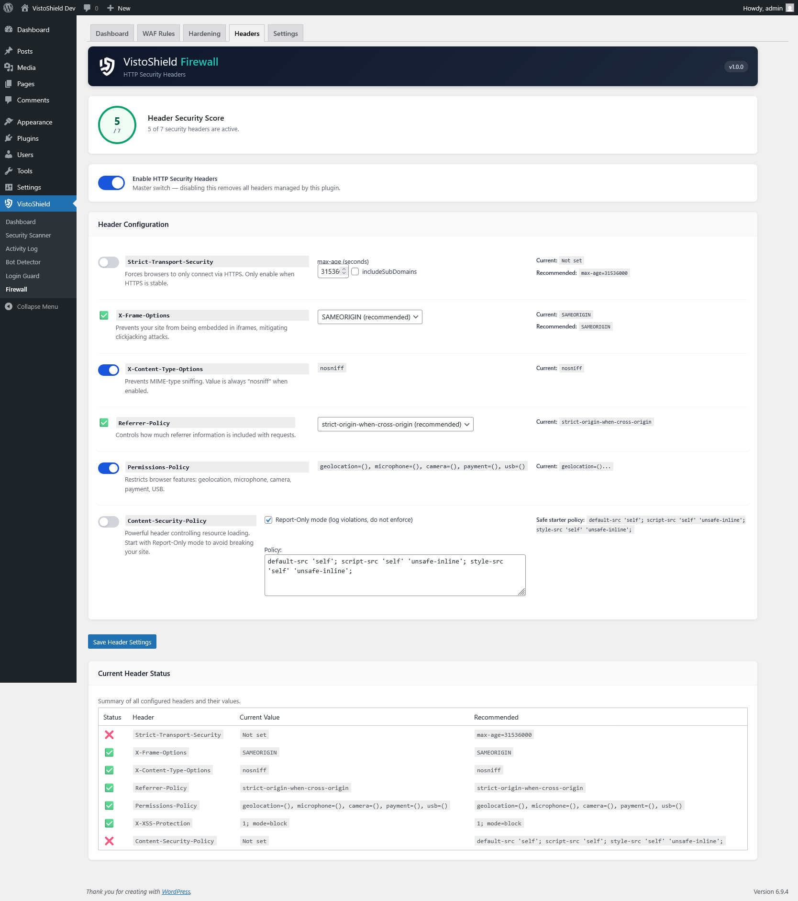This screenshot has width=798, height=901.
Task: Click the WordPress logo in the admin bar
Action: click(8, 8)
